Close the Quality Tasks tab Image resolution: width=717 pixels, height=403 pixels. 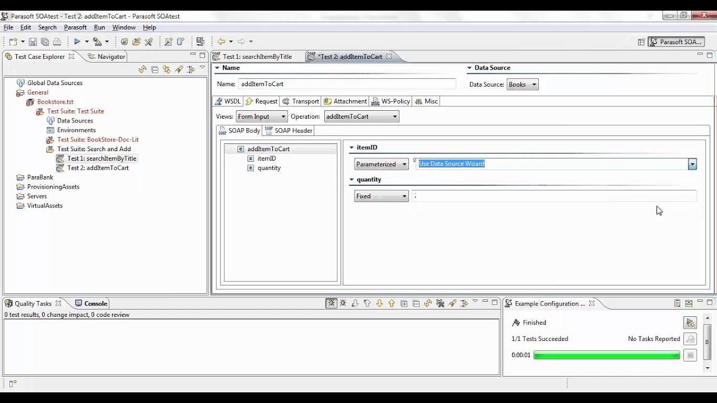click(x=58, y=303)
